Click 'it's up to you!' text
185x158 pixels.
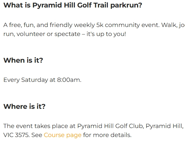pyautogui.click(x=106, y=34)
